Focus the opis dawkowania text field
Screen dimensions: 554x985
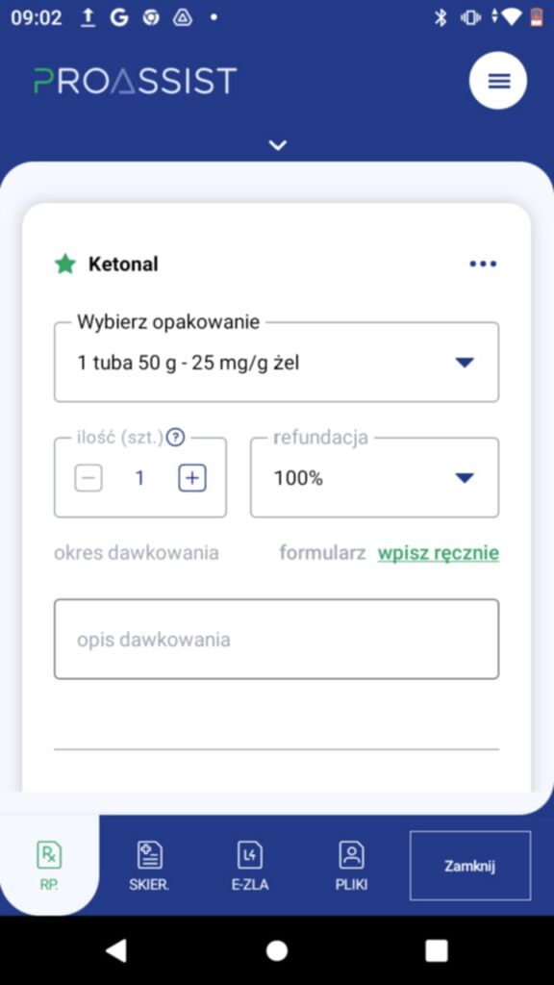tap(276, 639)
